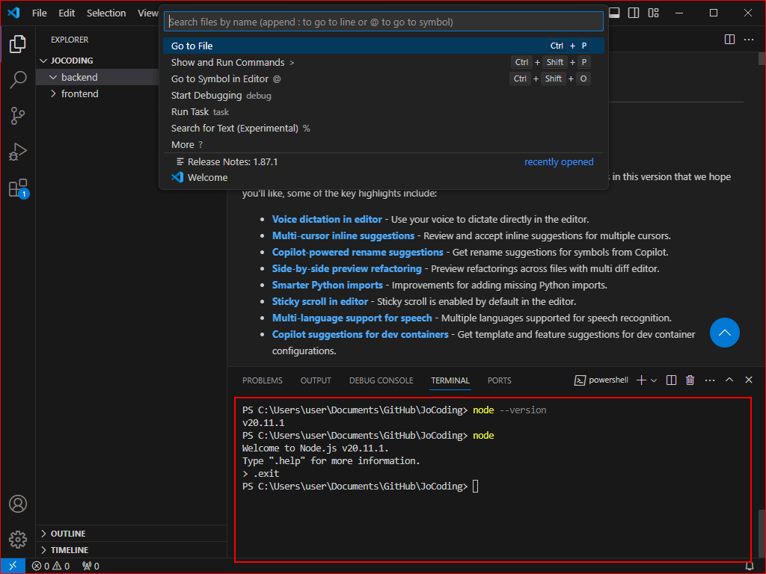The width and height of the screenshot is (766, 574).
Task: Switch to the DEBUG CONSOLE tab
Action: (x=381, y=380)
